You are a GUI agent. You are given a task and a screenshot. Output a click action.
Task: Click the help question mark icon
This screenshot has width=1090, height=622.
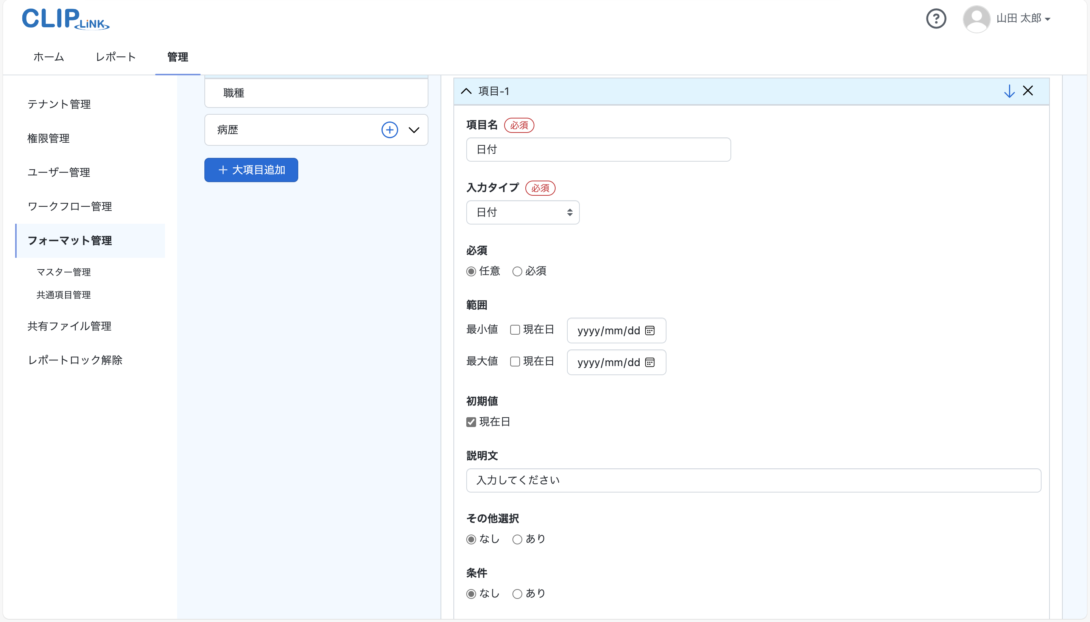pyautogui.click(x=936, y=19)
